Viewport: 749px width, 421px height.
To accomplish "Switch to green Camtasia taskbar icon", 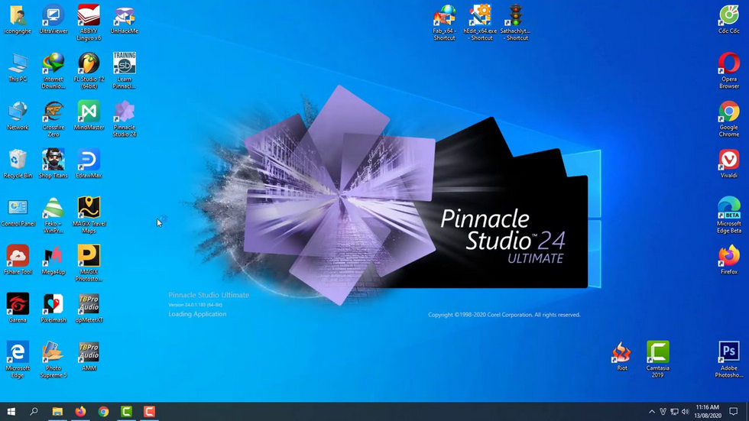I will tap(126, 412).
